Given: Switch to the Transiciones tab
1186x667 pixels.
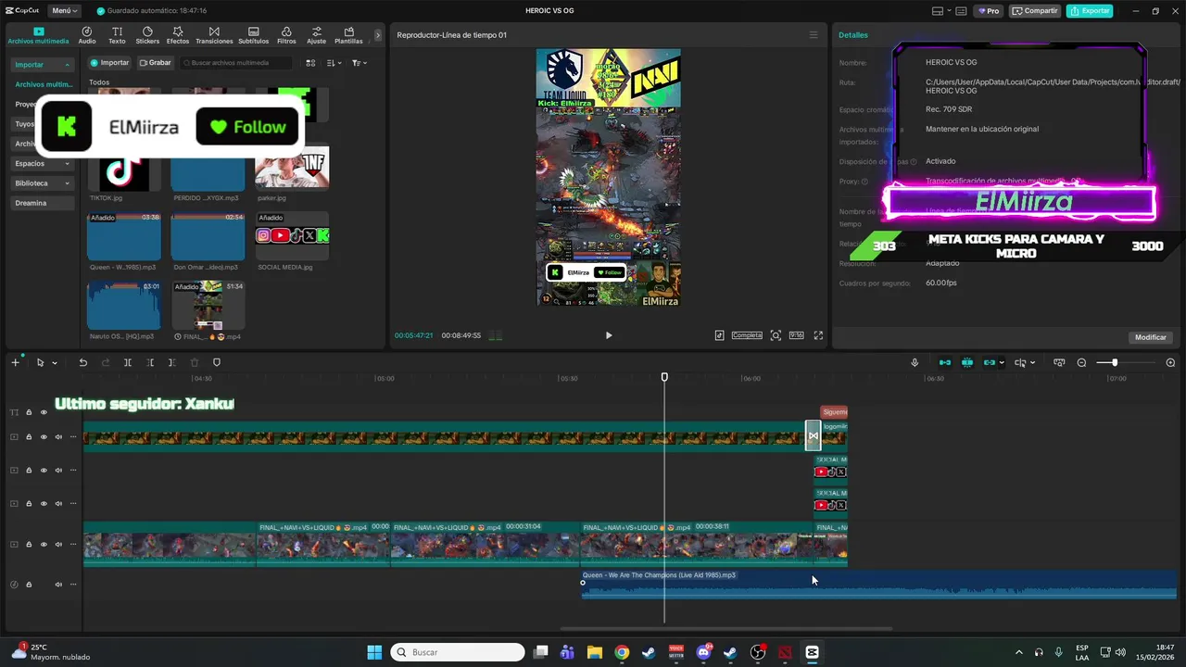Looking at the screenshot, I should [x=214, y=35].
